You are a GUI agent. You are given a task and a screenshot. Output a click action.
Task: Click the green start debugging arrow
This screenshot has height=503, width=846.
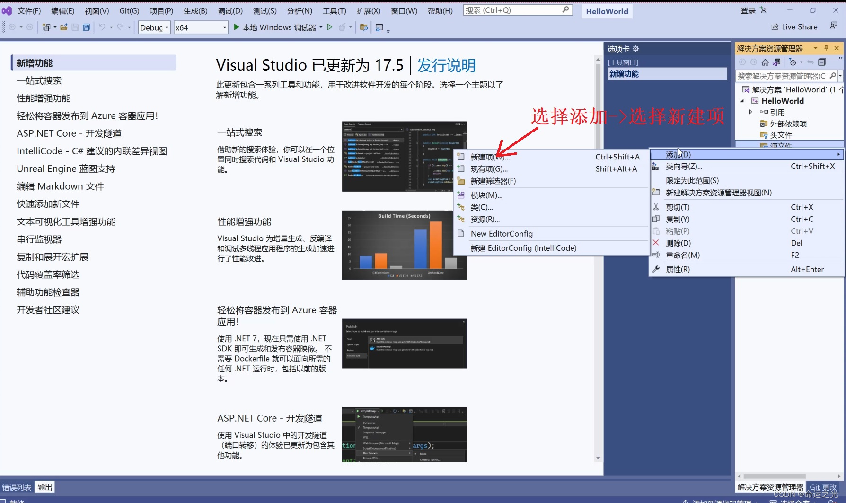[x=237, y=27]
